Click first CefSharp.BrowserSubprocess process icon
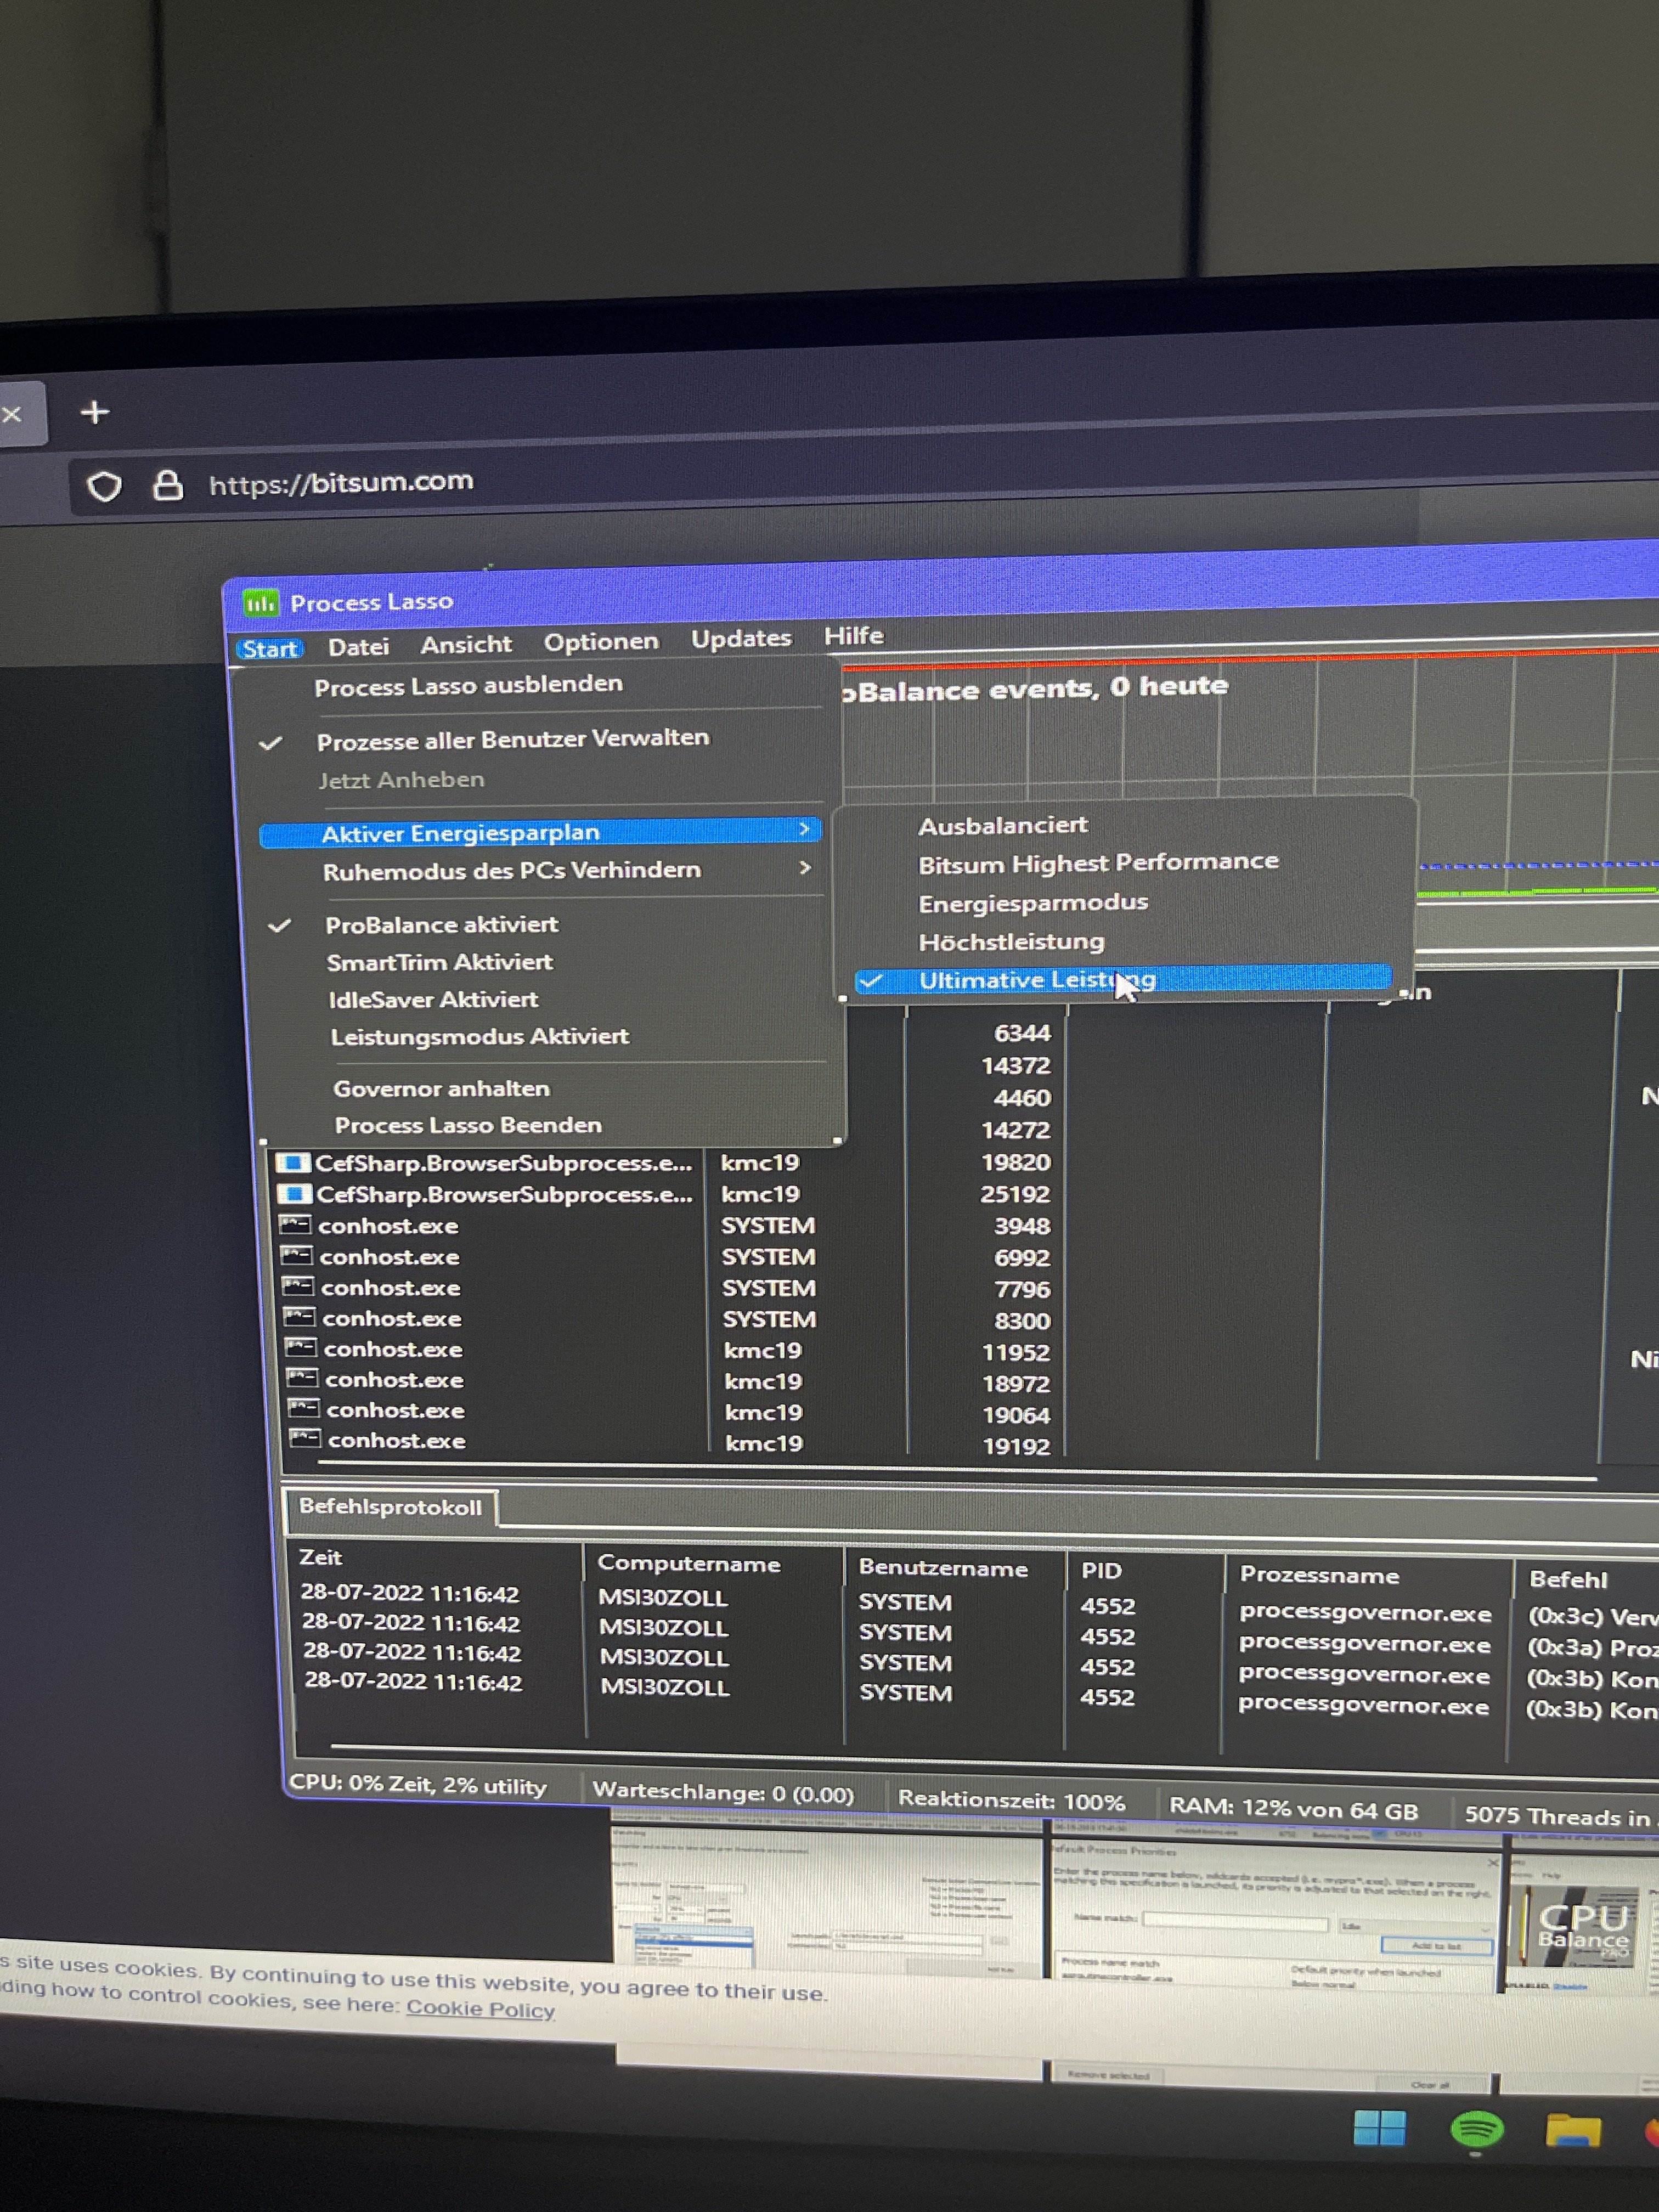 [x=293, y=1163]
